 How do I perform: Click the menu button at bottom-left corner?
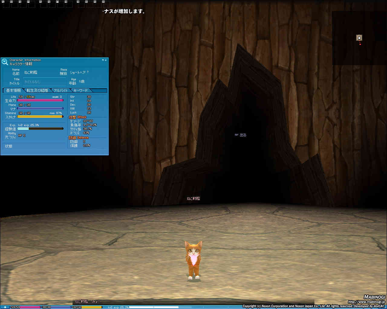[5, 307]
